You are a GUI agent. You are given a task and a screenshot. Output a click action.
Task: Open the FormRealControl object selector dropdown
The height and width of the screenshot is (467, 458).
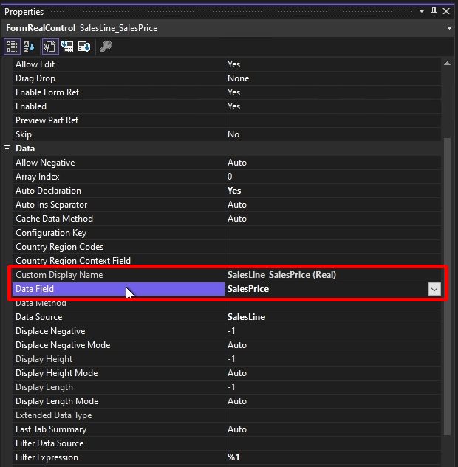[450, 28]
